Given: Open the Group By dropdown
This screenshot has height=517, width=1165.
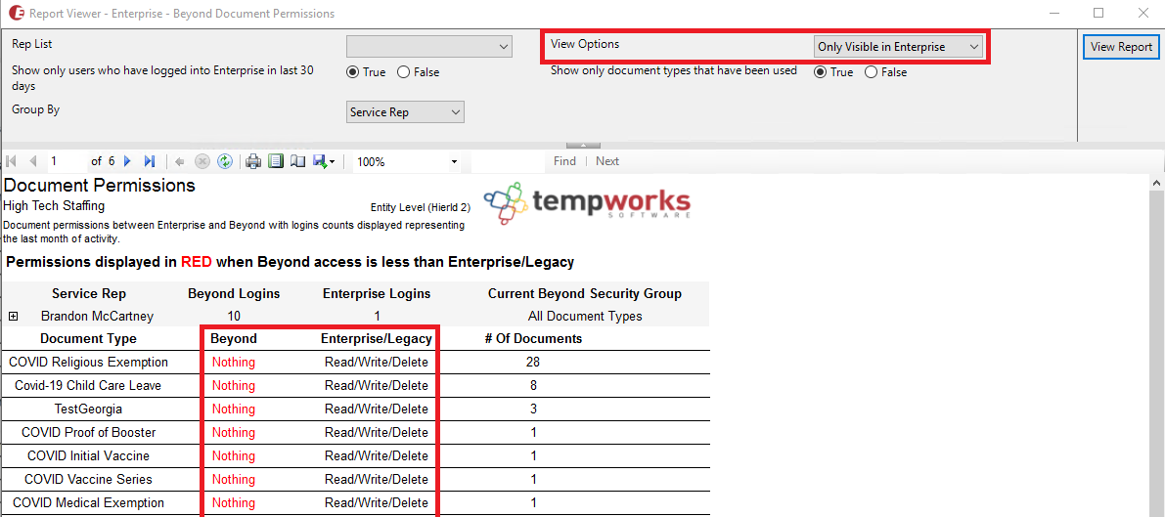Looking at the screenshot, I should (x=405, y=112).
